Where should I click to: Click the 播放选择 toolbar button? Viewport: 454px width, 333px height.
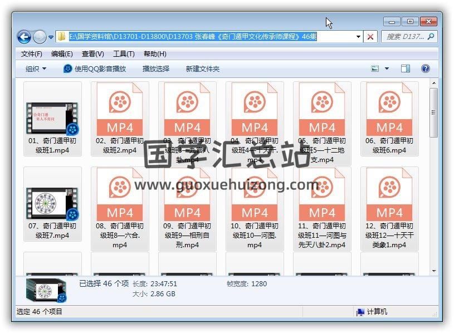click(x=156, y=68)
